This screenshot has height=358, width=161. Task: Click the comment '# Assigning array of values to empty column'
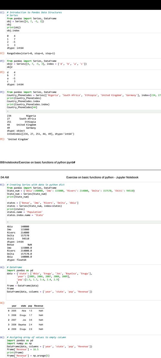(36, 337)
